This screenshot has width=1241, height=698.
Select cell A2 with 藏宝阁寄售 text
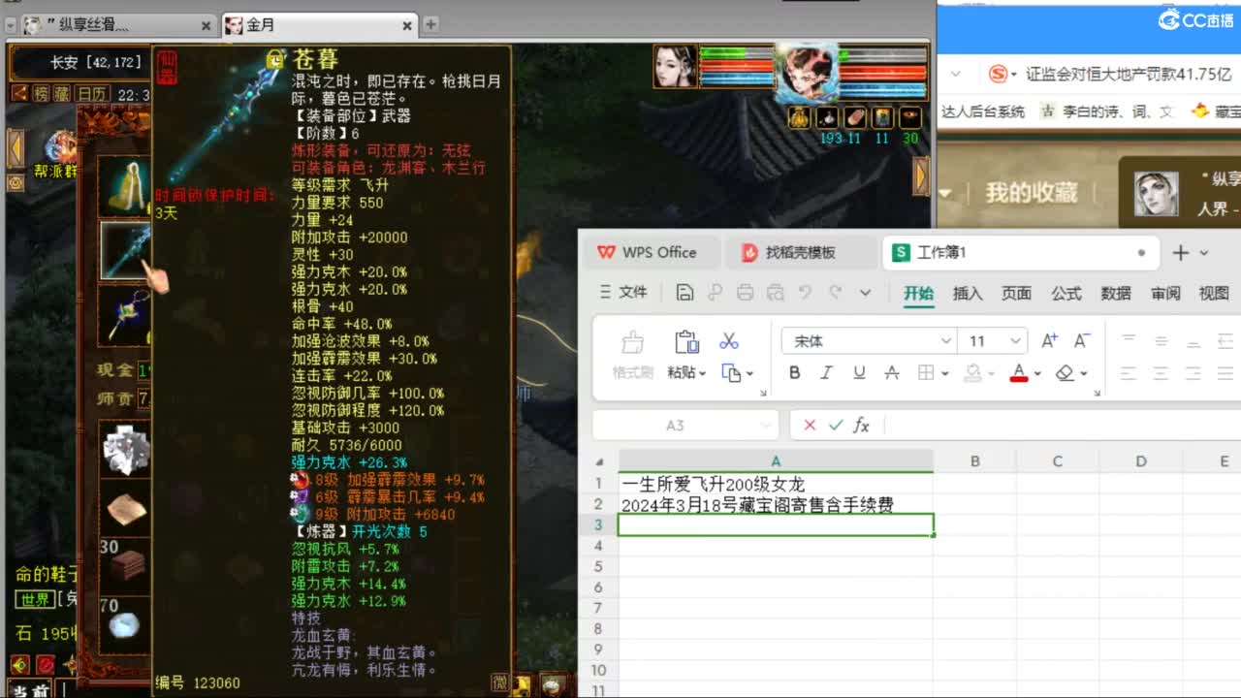click(x=776, y=504)
